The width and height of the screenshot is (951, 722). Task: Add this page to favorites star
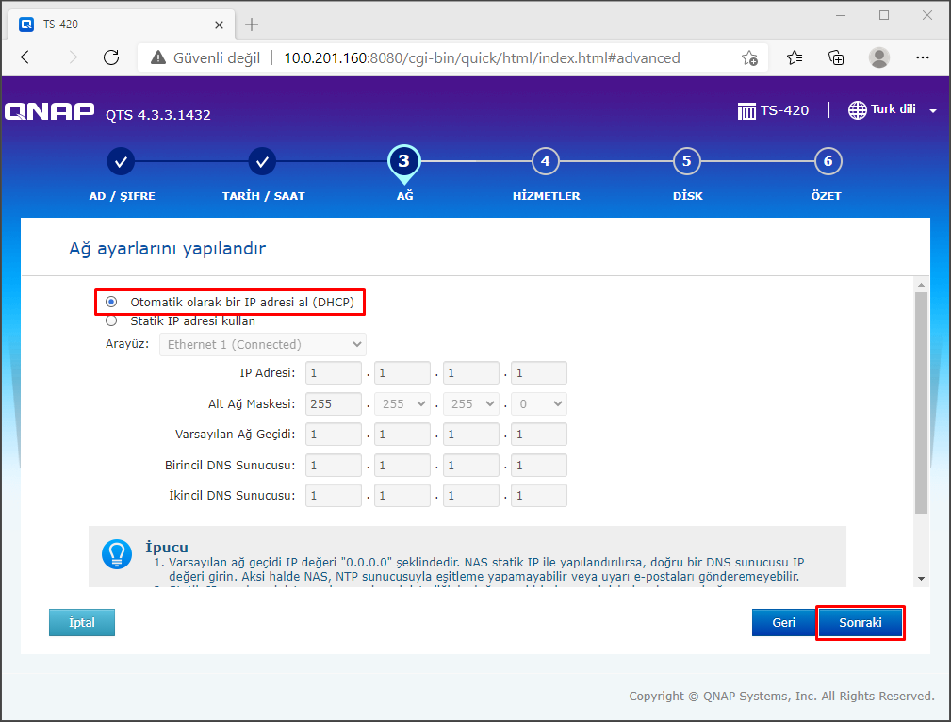click(x=749, y=57)
